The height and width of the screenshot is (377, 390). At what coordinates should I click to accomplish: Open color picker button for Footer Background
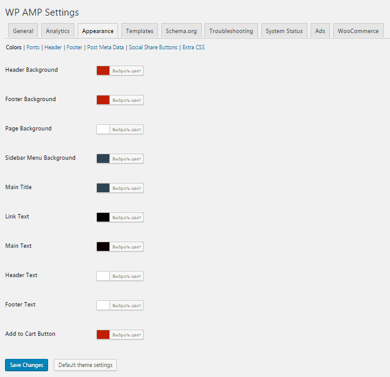pos(126,100)
